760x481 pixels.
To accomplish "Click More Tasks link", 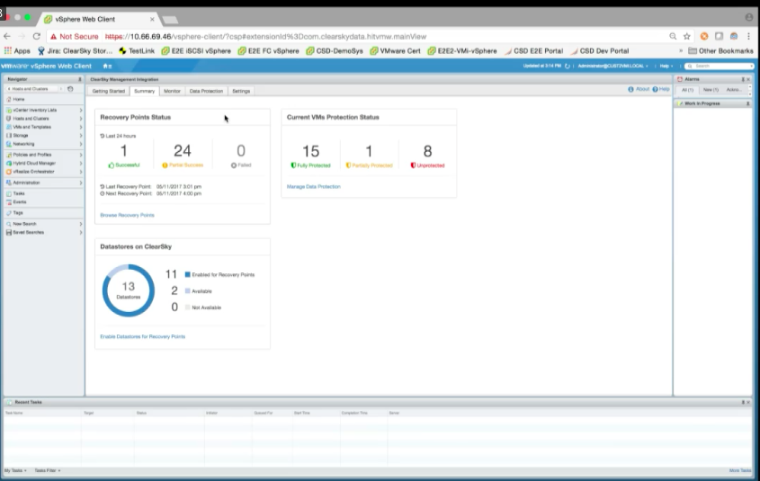I will [x=740, y=470].
